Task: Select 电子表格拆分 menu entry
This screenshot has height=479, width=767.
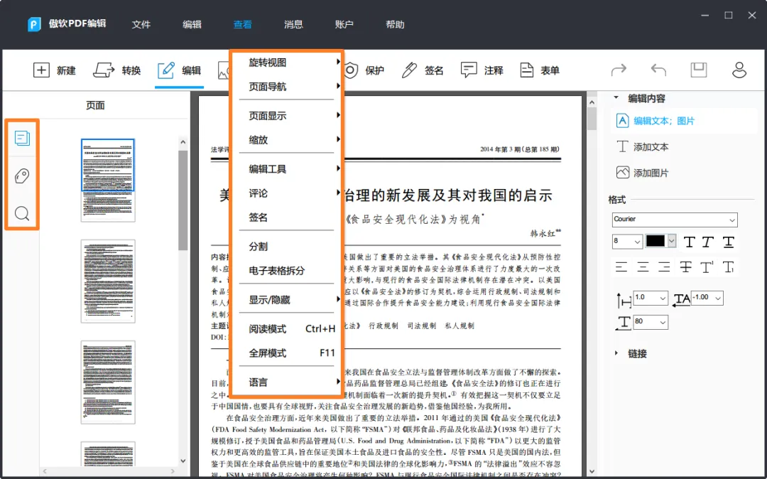Action: [287, 271]
